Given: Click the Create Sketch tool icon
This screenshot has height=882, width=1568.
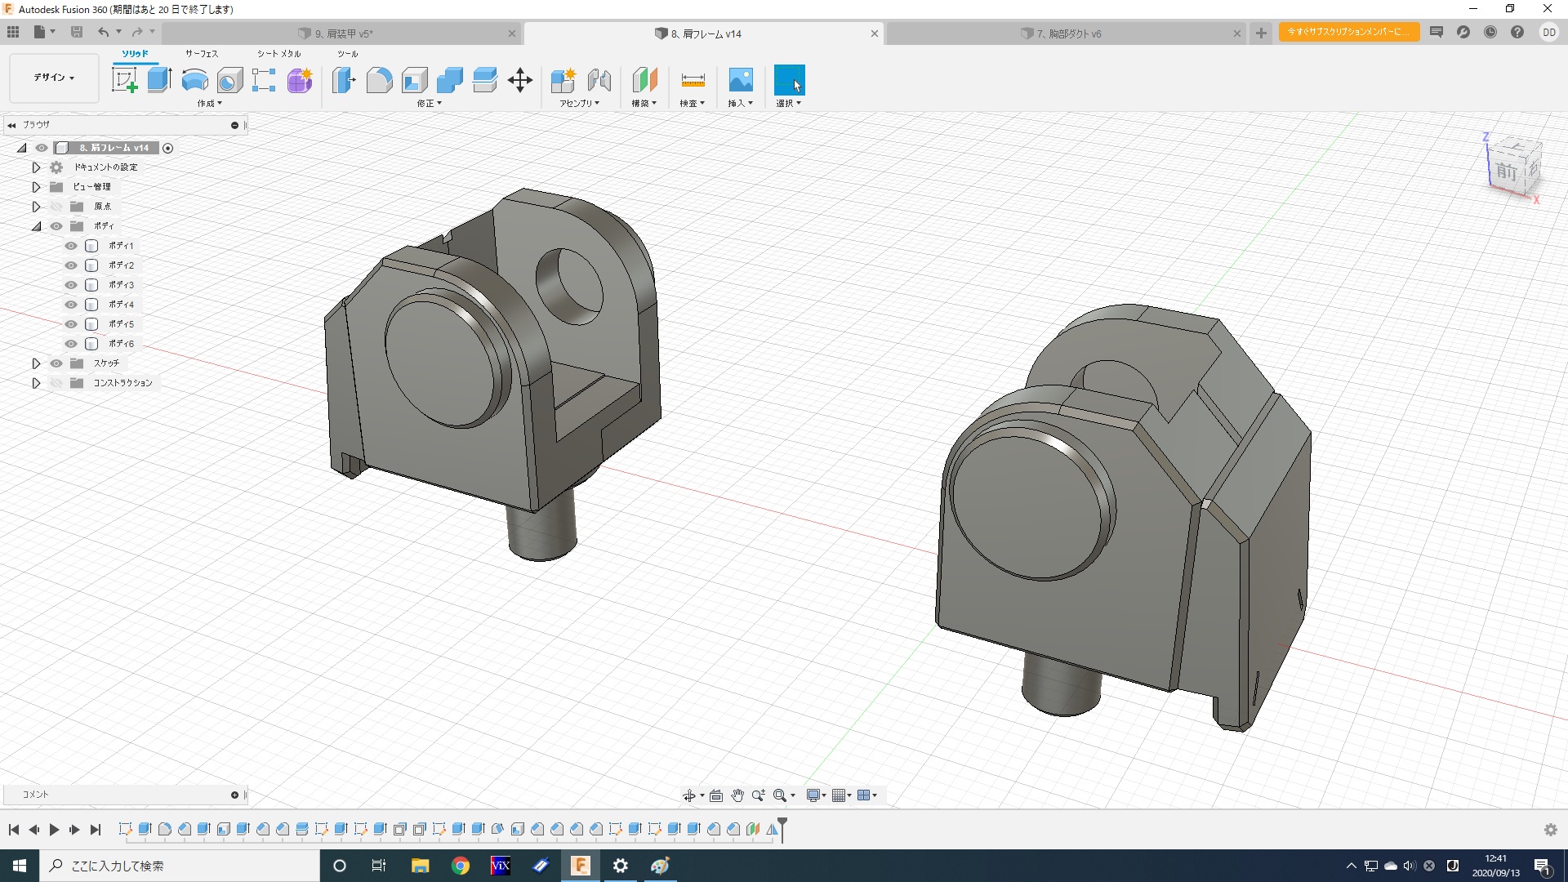Looking at the screenshot, I should tap(124, 80).
